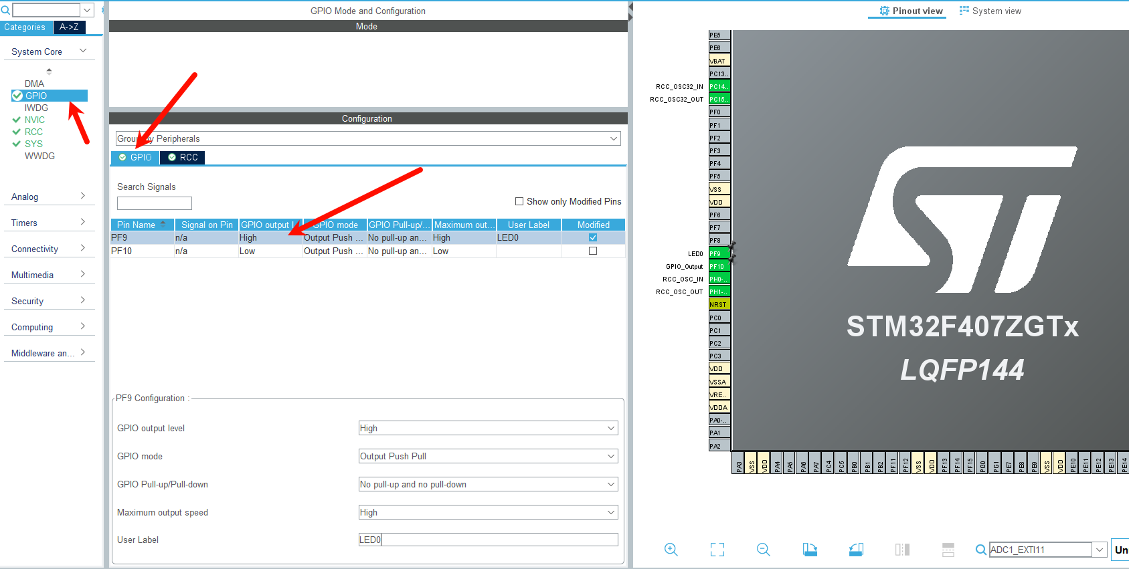Click the category search magnifier icon

tap(5, 10)
